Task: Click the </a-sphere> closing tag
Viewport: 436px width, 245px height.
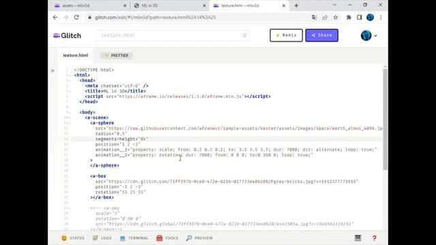Action: (x=104, y=165)
